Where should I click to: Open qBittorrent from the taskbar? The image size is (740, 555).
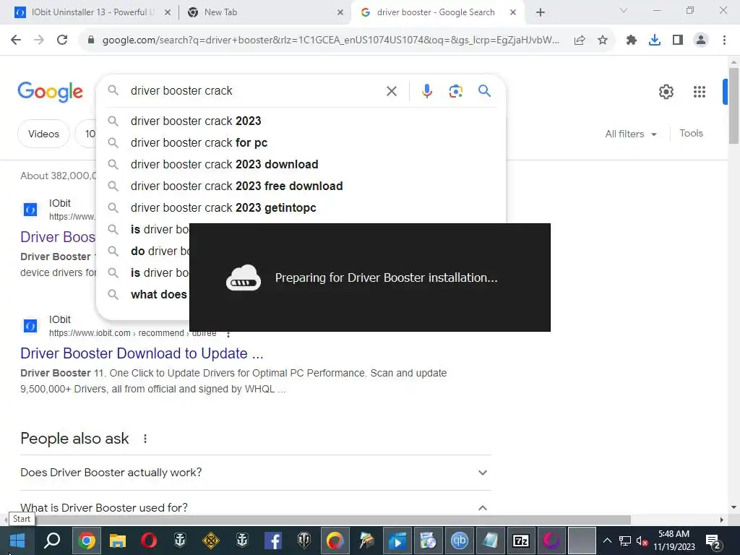tap(459, 541)
